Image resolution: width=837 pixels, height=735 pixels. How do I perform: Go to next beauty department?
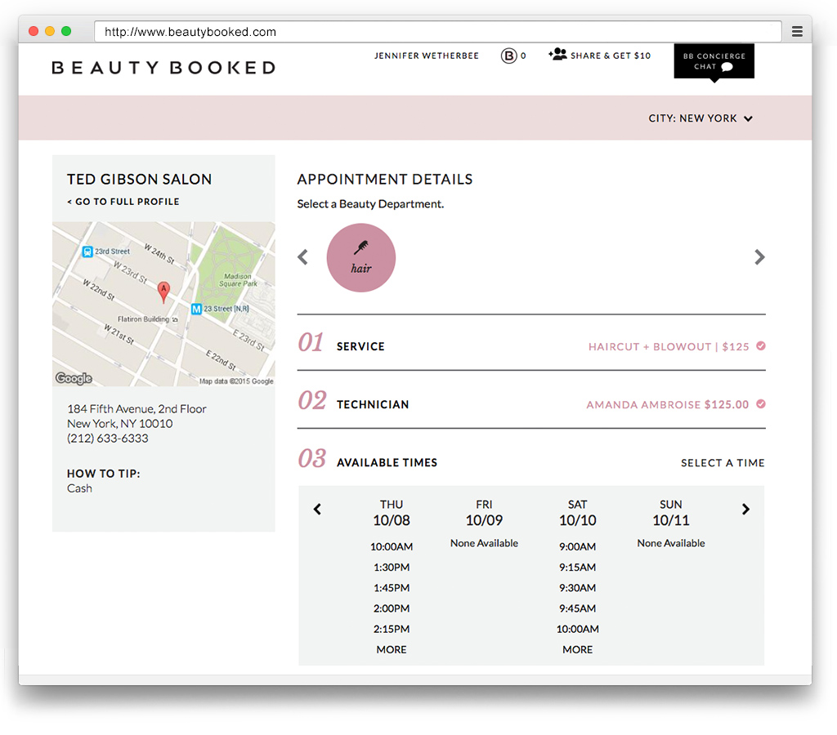click(759, 257)
